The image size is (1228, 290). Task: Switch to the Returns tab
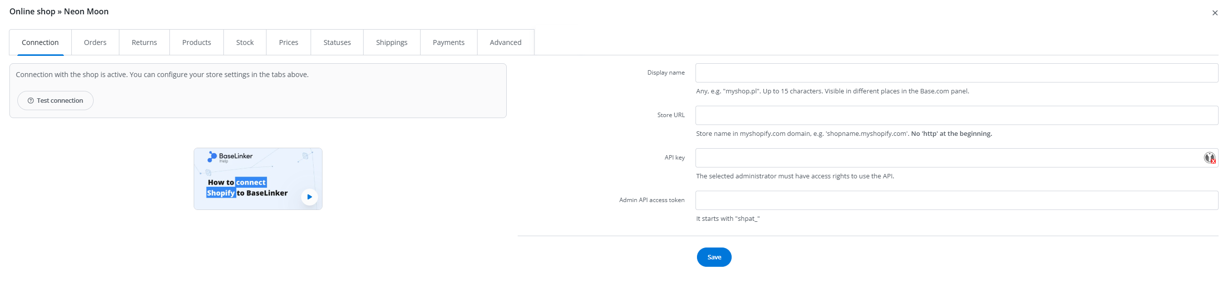(144, 42)
